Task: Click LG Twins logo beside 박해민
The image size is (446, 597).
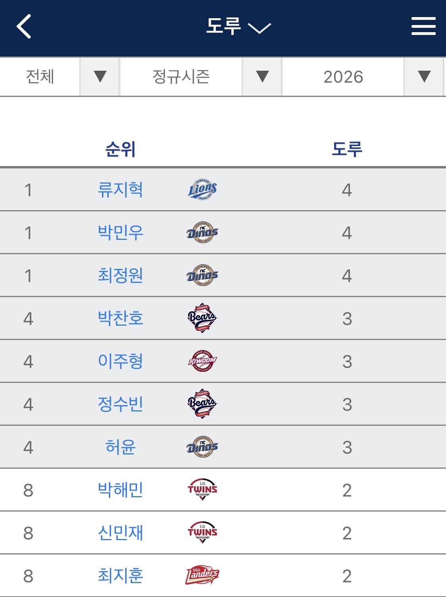Action: [202, 489]
